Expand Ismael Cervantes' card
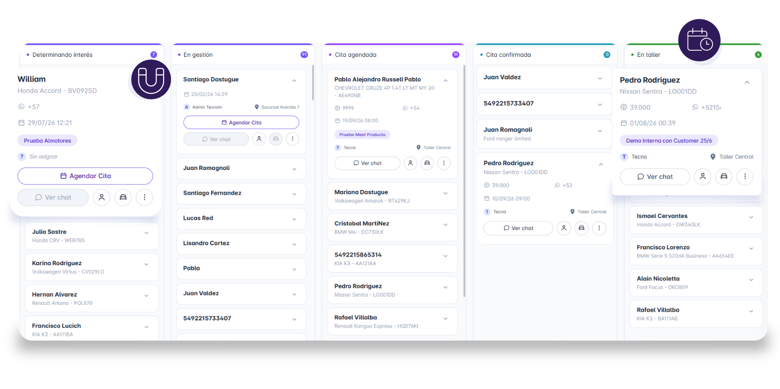 (751, 217)
